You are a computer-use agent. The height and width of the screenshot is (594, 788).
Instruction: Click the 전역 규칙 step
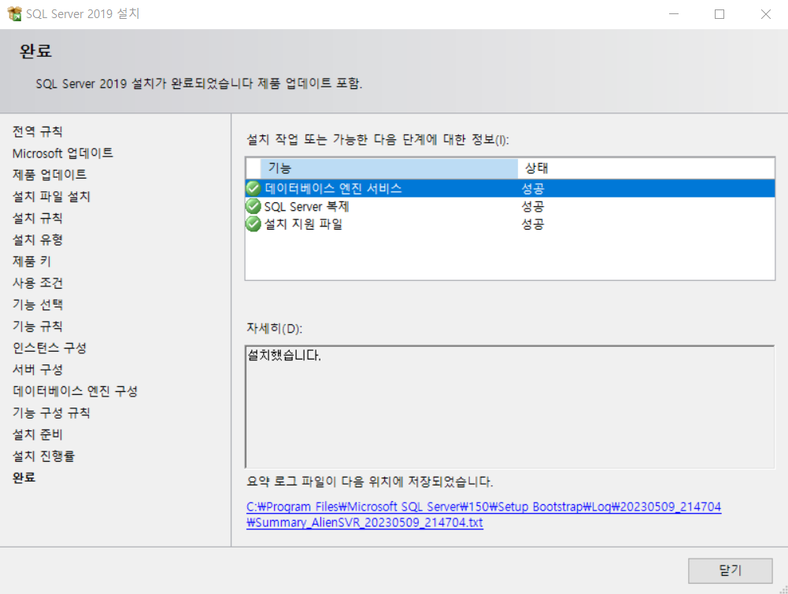click(38, 131)
